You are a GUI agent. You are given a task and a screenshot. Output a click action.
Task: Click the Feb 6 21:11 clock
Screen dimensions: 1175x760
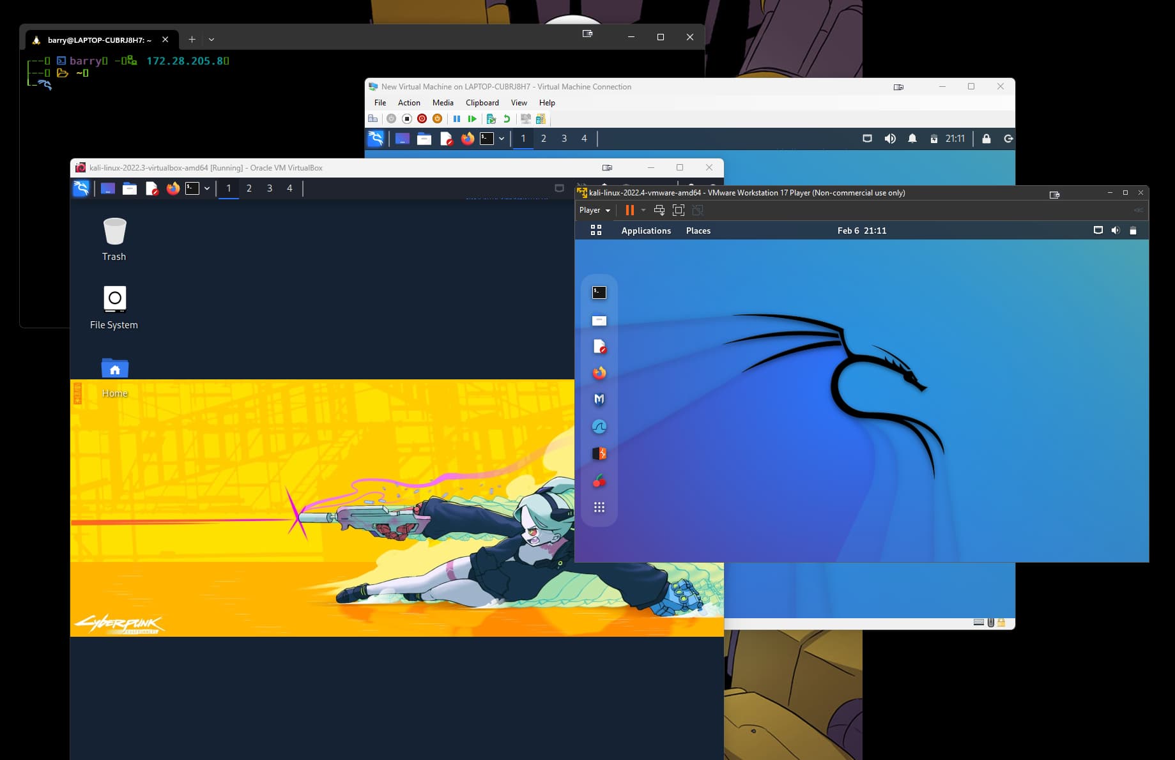point(861,231)
